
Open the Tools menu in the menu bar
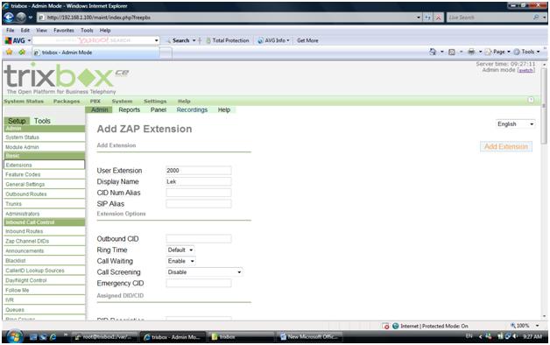point(87,31)
